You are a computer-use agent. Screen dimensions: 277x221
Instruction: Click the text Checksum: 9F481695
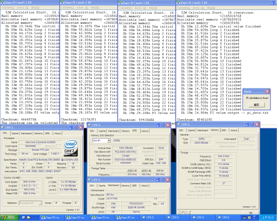pos(194,120)
